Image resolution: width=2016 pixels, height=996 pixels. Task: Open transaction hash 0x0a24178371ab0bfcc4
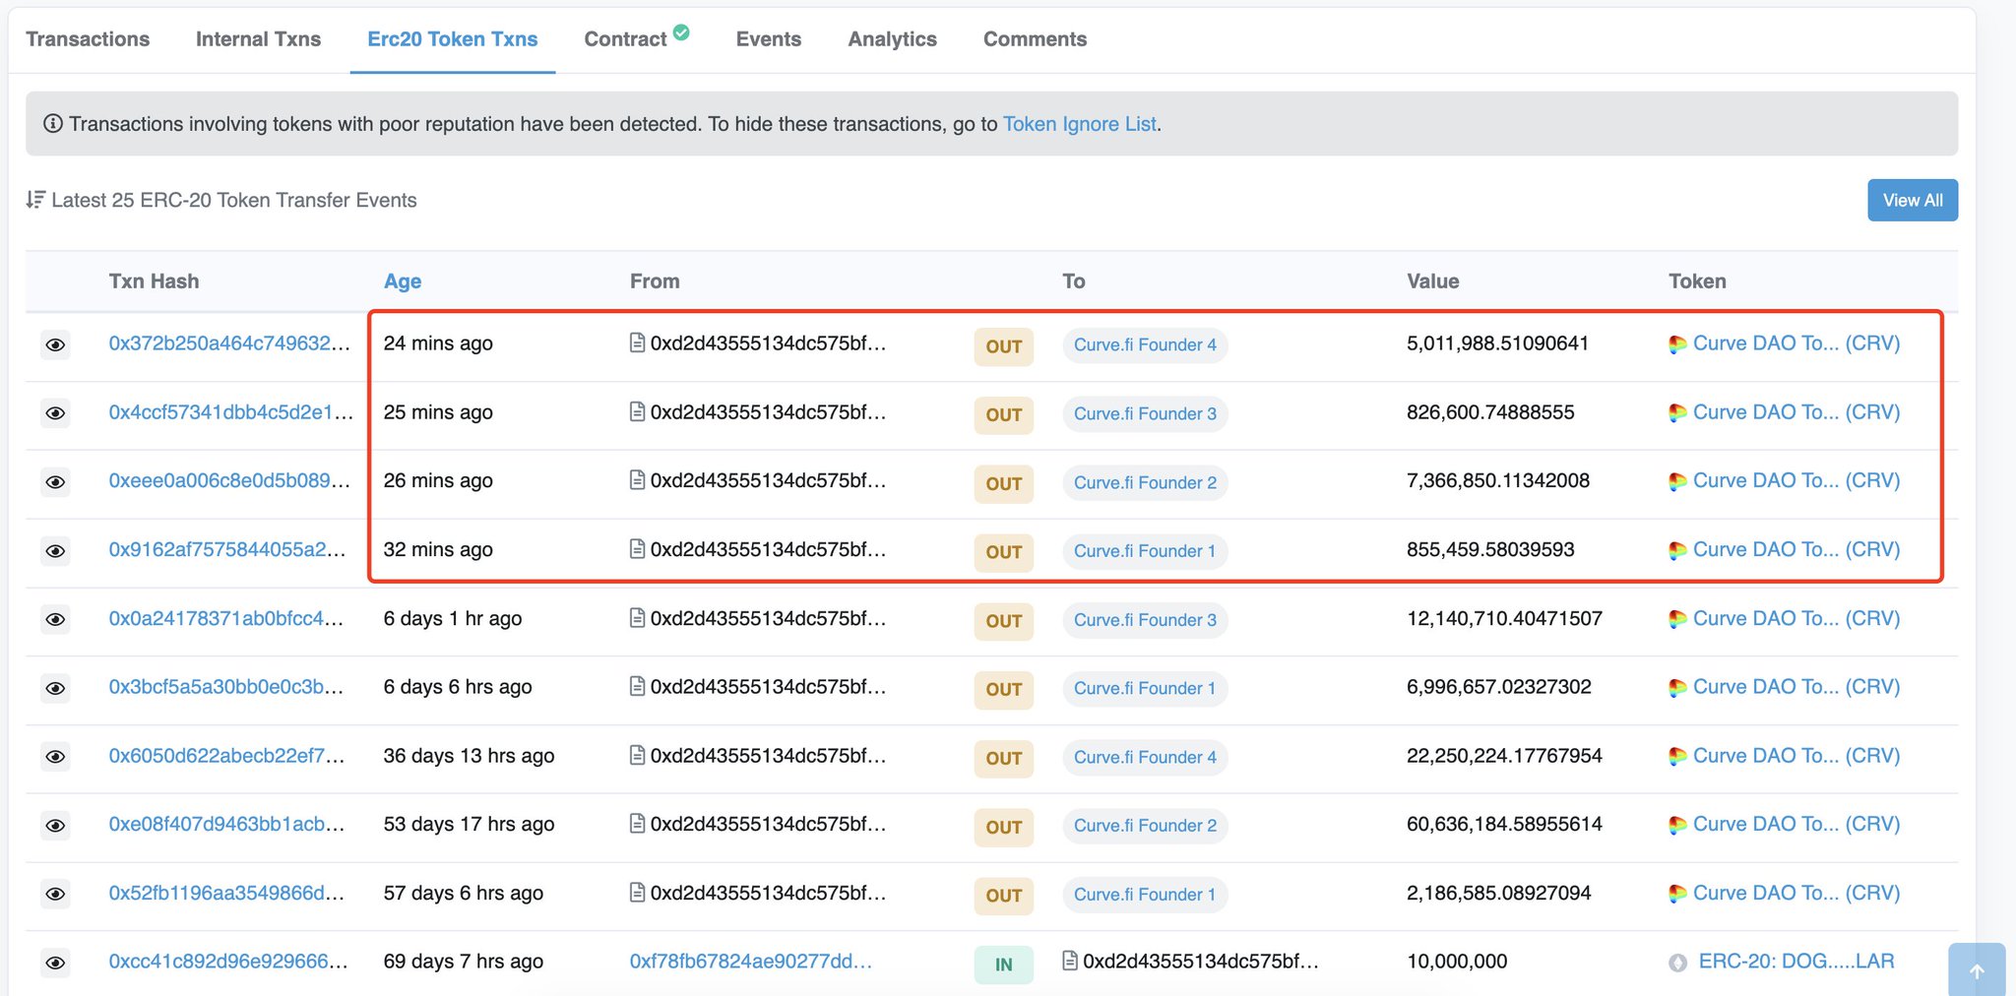226,618
